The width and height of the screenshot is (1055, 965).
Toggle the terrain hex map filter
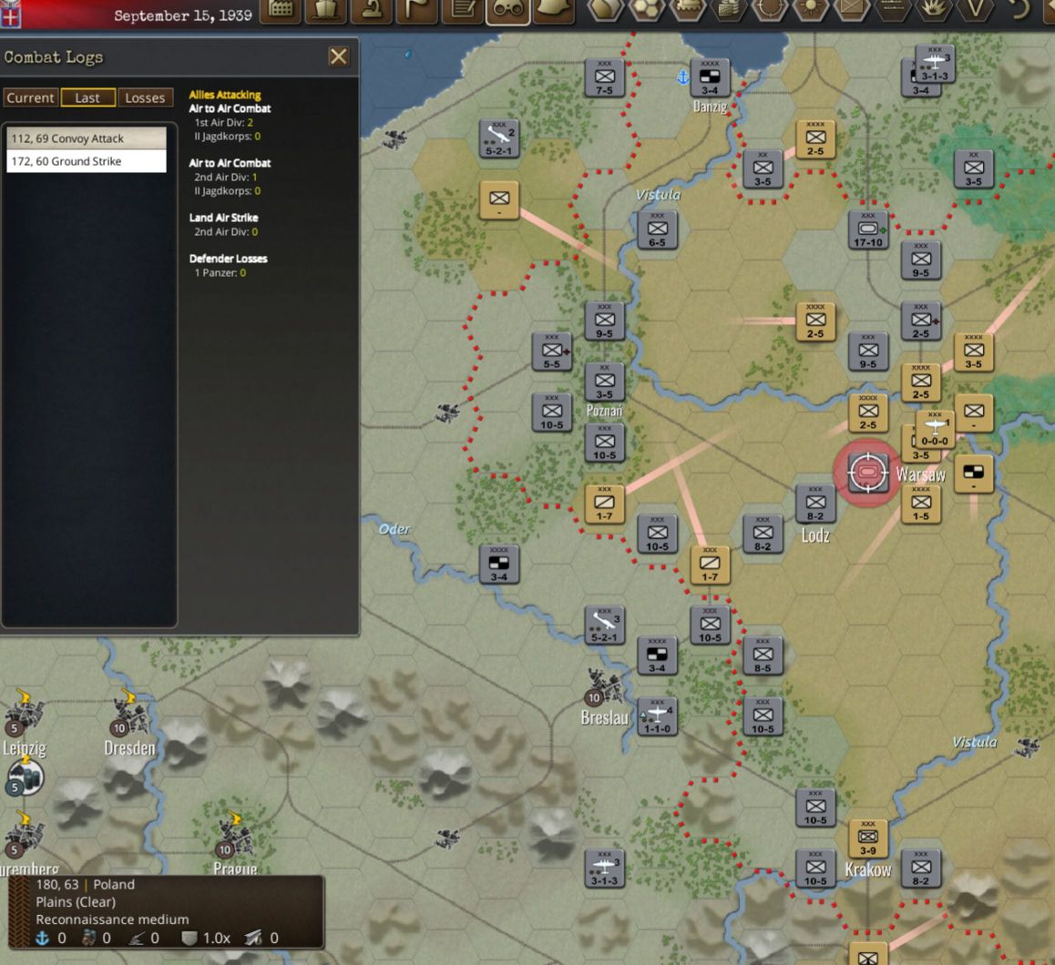tap(605, 9)
